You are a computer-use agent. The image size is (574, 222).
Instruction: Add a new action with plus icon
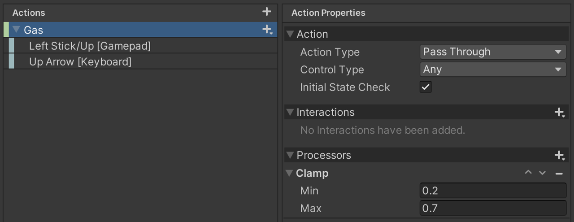267,12
